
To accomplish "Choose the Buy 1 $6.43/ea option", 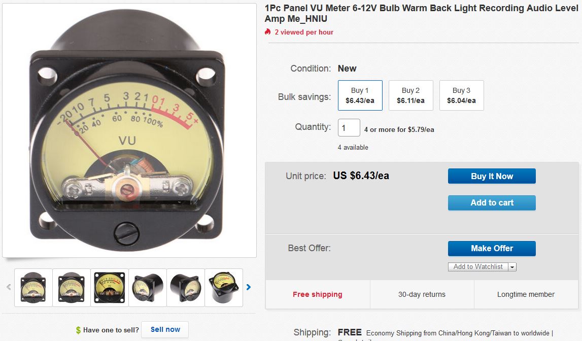I will click(360, 95).
